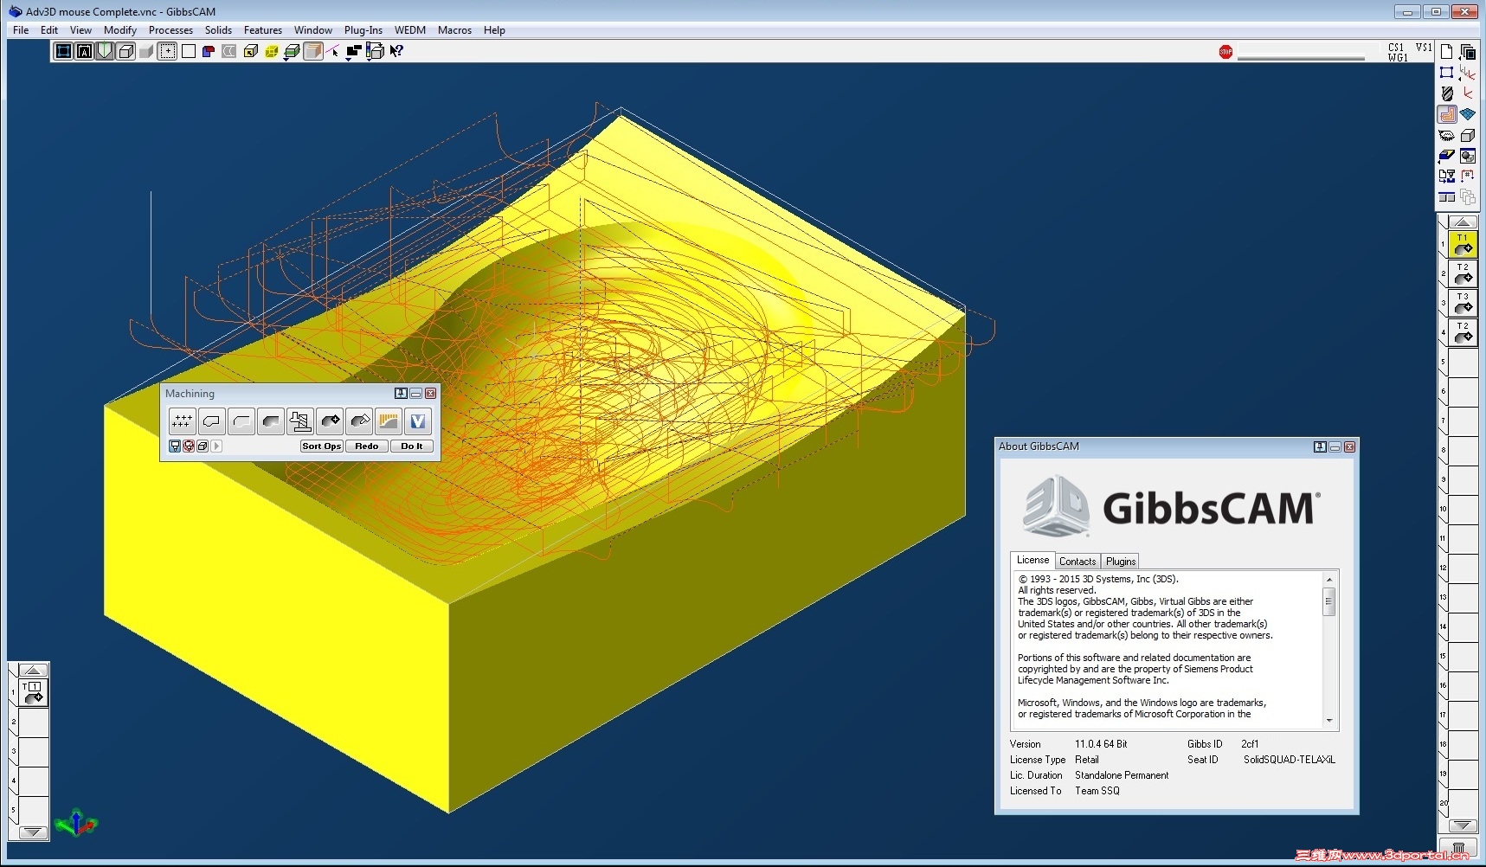Select process tile 1 in bottom-left list
Screen dimensions: 1486x867
(x=33, y=692)
